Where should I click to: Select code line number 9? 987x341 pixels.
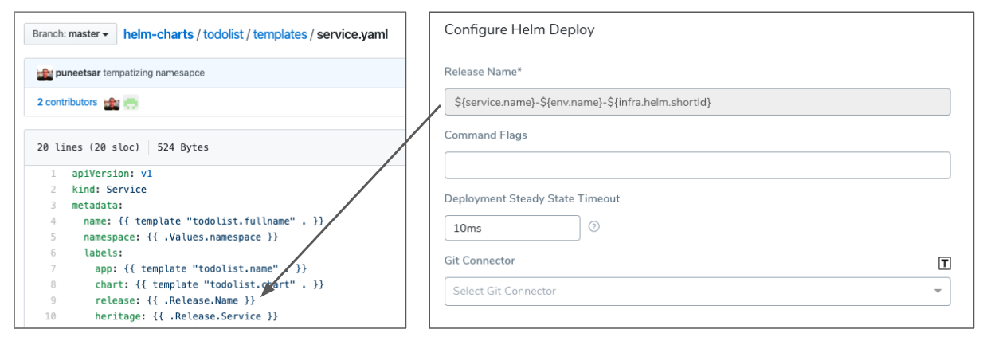click(x=53, y=300)
